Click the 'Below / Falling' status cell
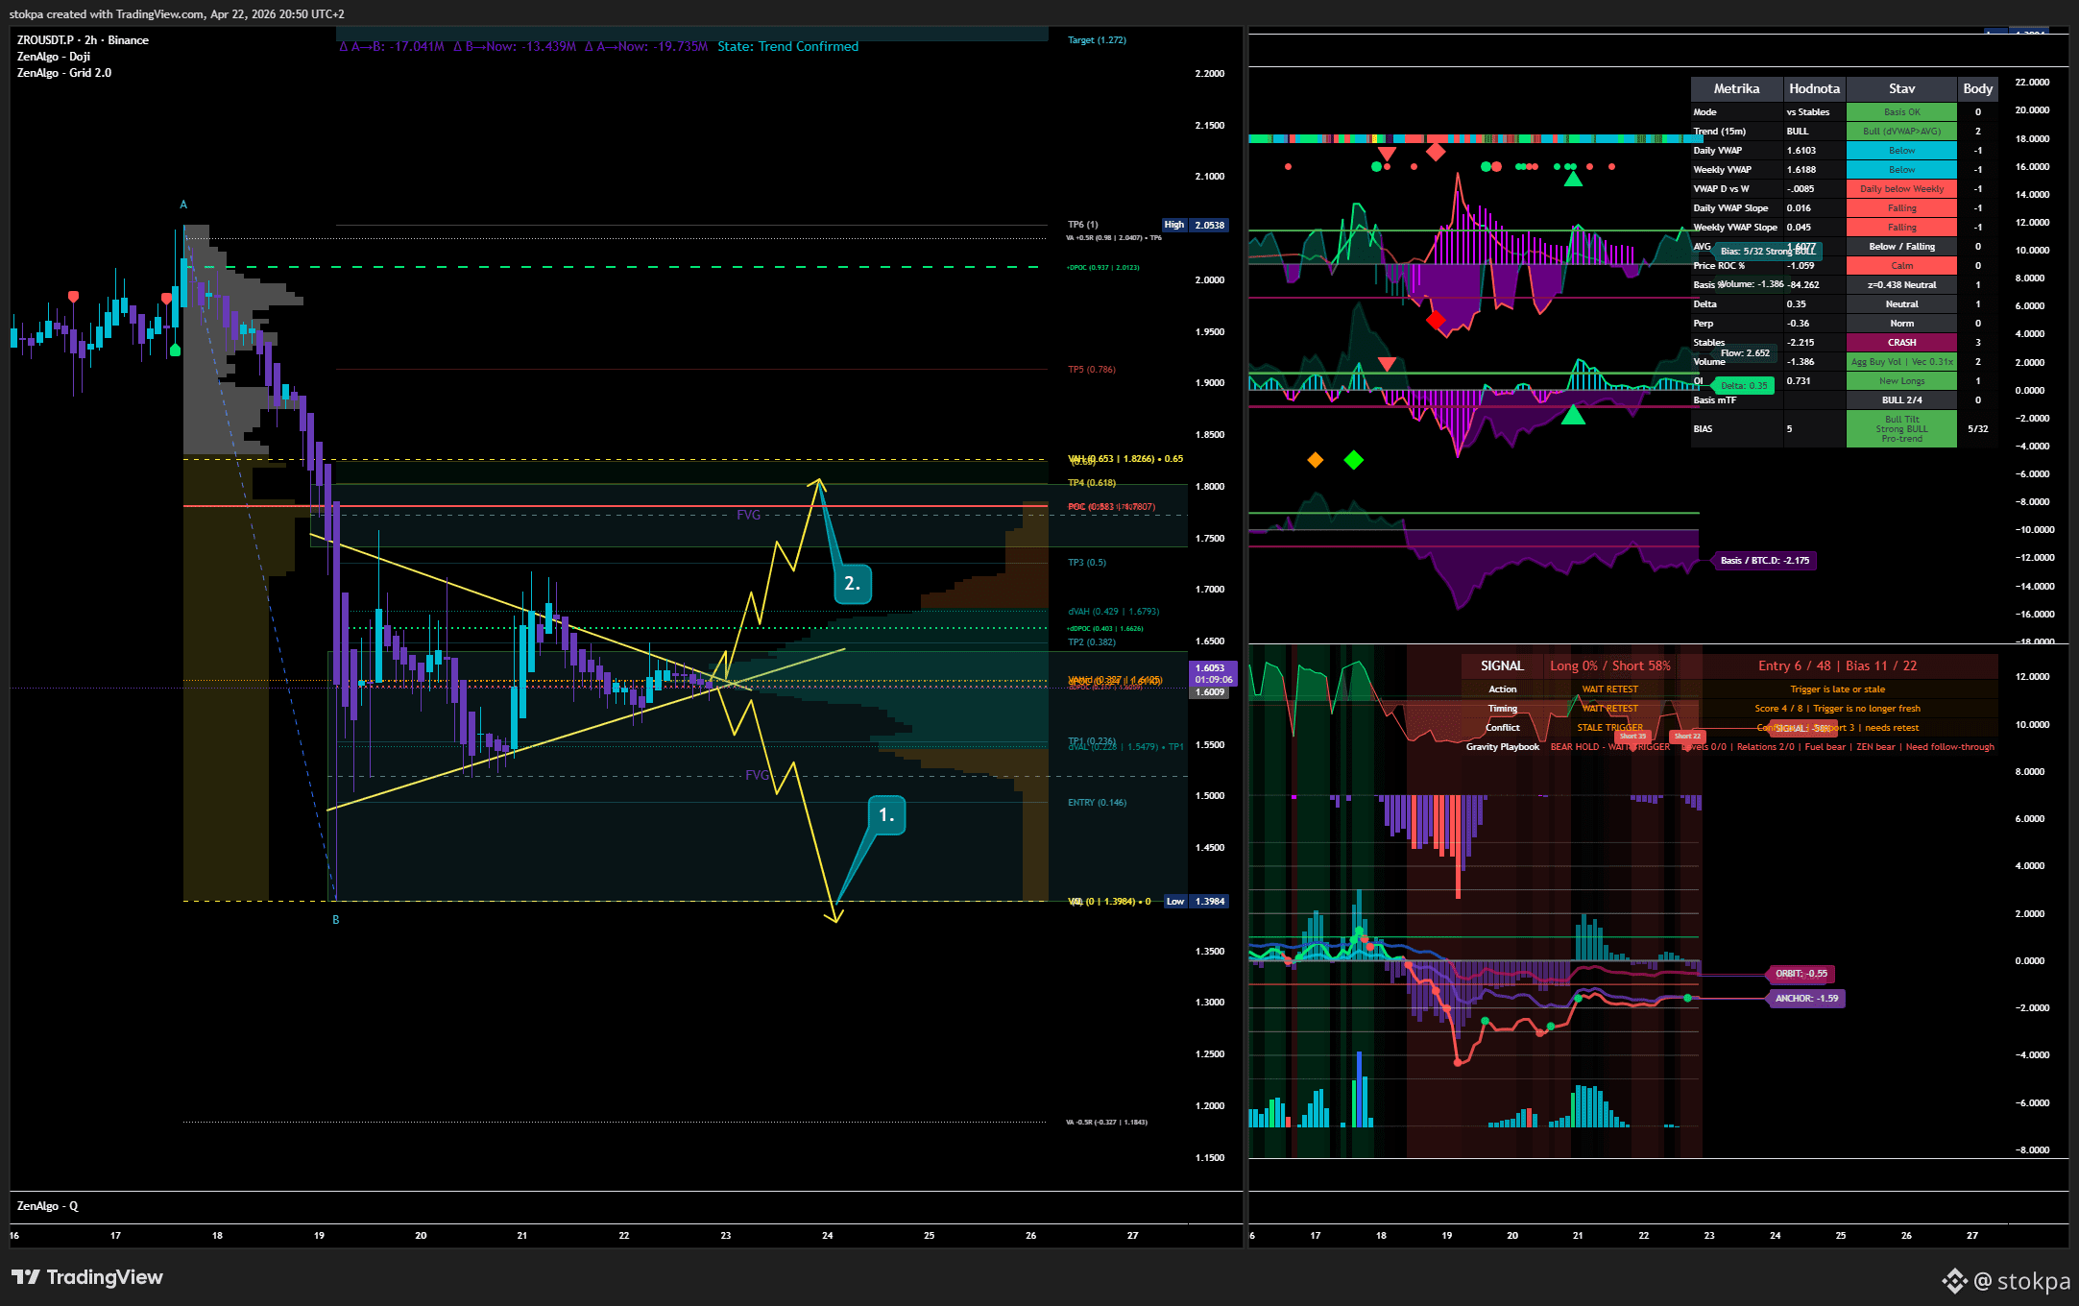The height and width of the screenshot is (1306, 2079). coord(1901,247)
